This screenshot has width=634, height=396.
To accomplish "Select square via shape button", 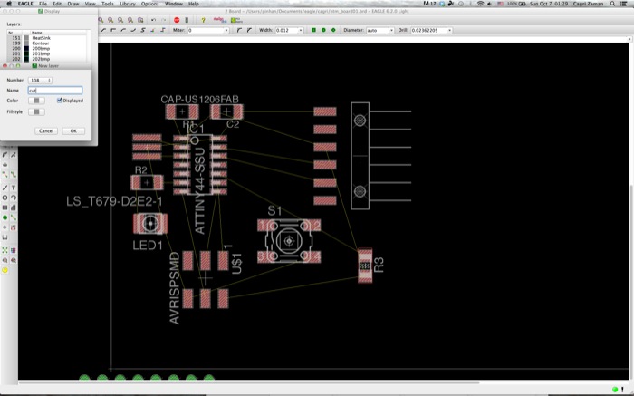I will pos(313,30).
